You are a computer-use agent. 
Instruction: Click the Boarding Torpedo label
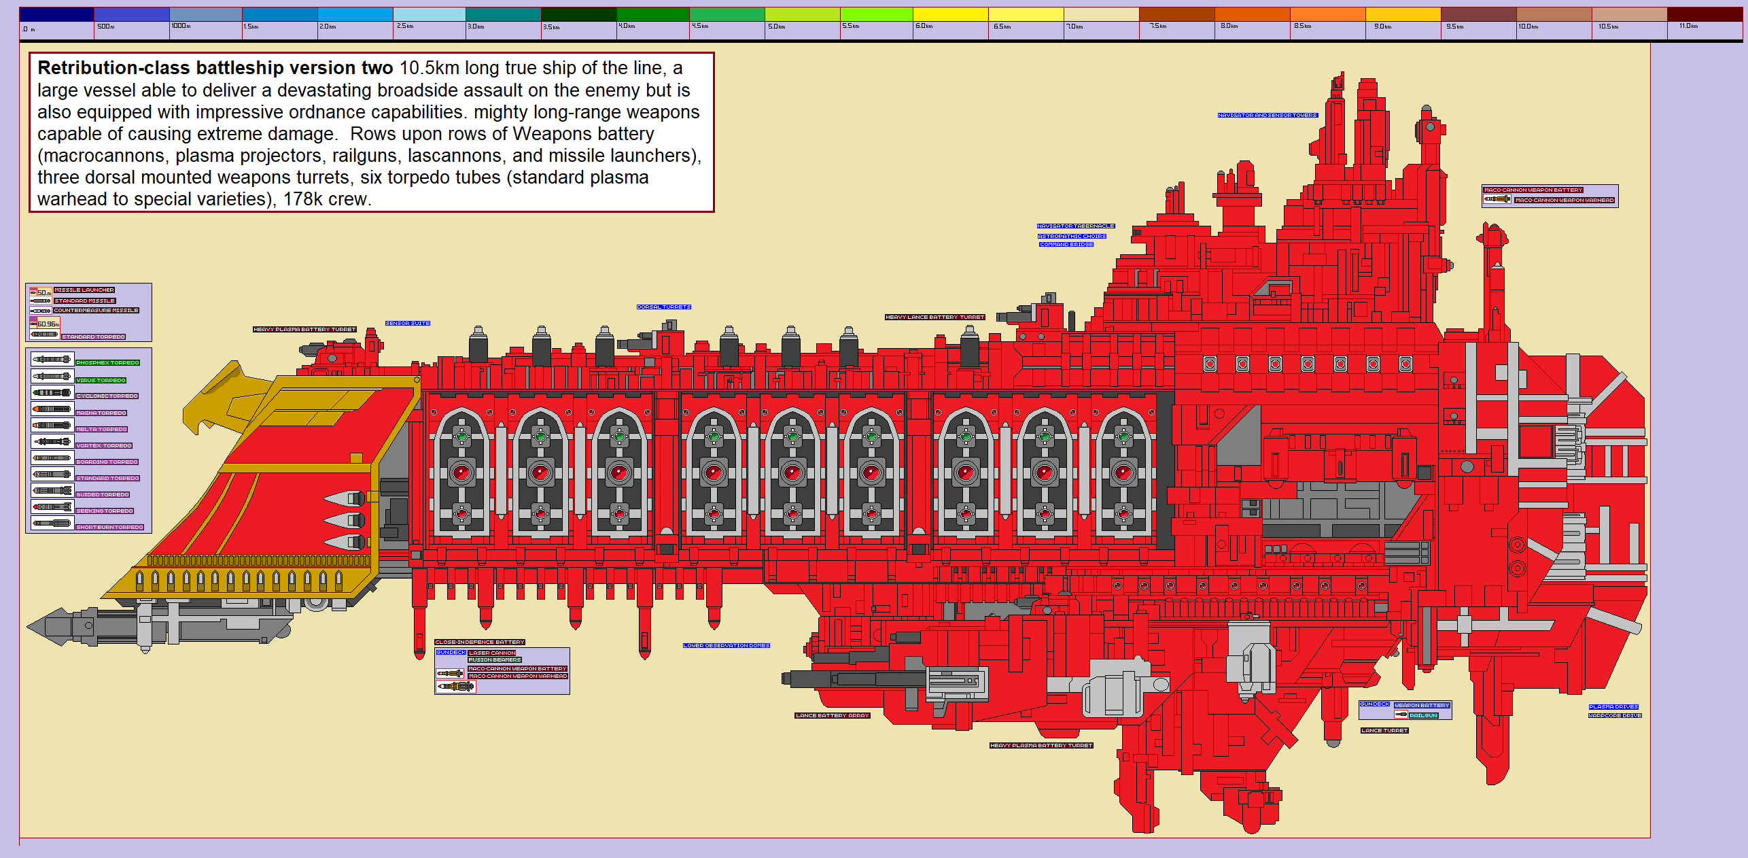click(x=107, y=462)
